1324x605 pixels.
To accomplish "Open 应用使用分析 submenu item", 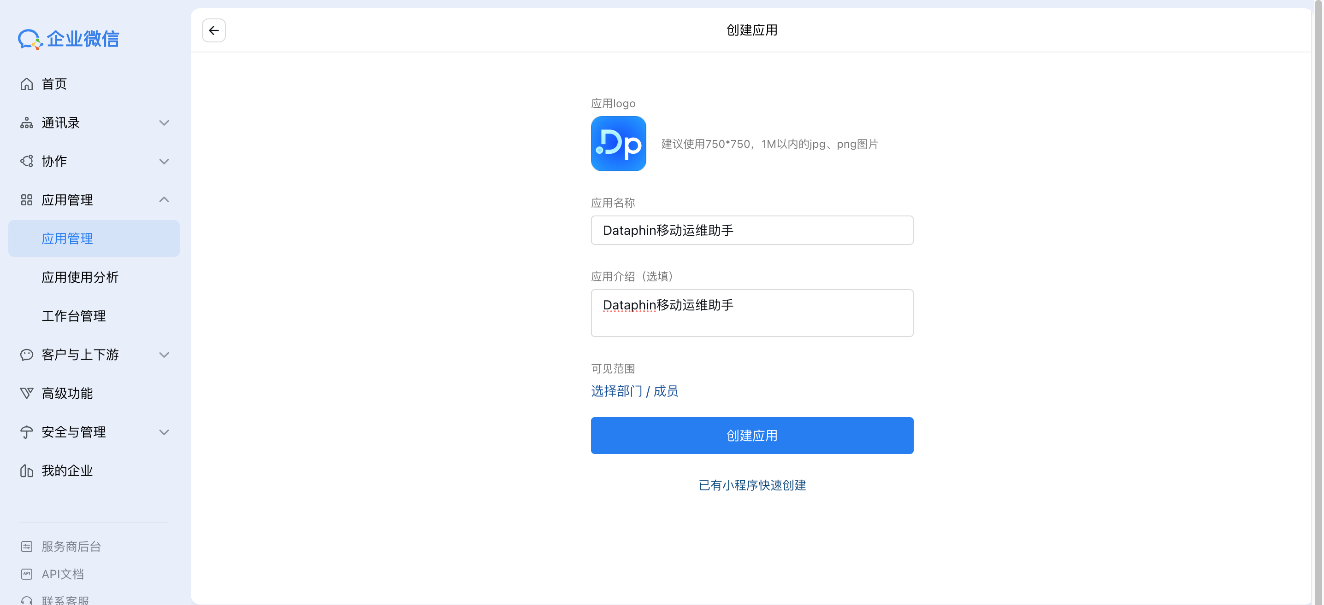I will pos(80,277).
